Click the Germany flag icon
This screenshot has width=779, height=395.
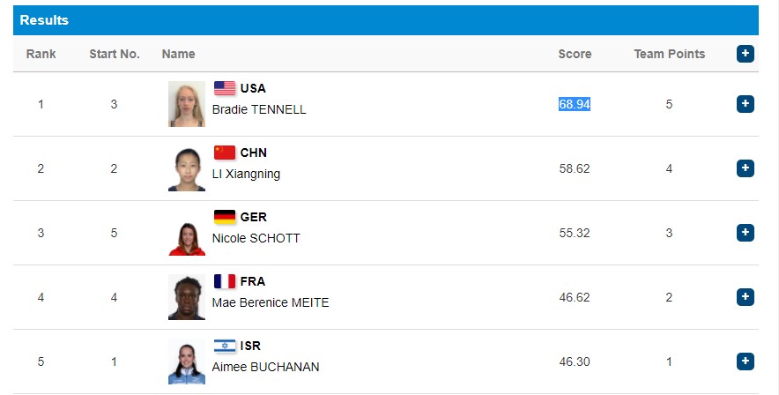click(225, 217)
